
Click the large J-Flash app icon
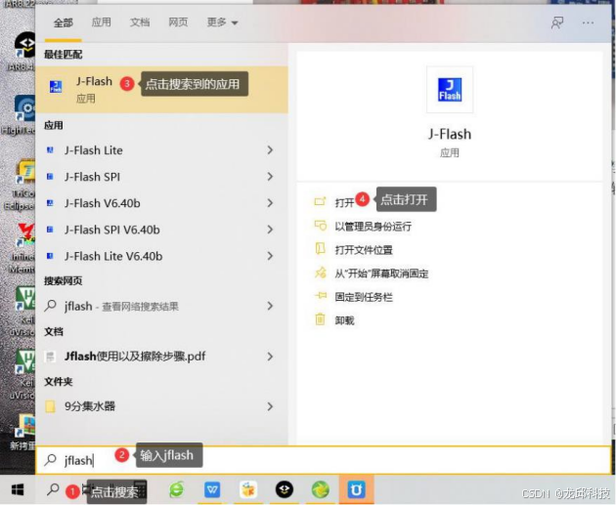tap(450, 90)
